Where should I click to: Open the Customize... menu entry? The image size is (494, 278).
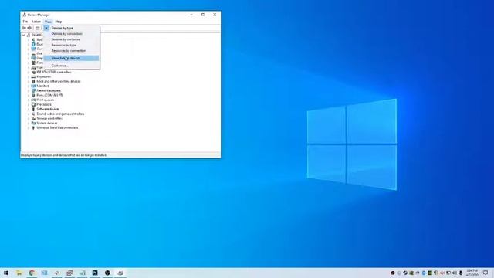click(72, 66)
